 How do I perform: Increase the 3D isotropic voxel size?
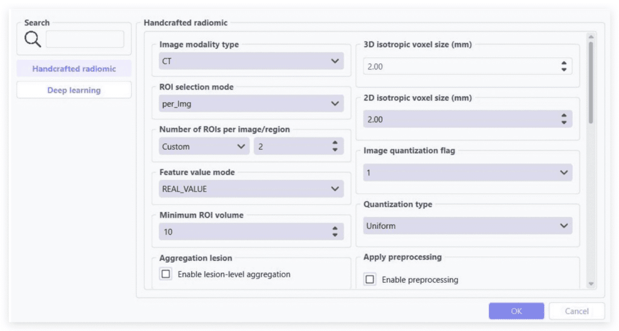(x=563, y=63)
